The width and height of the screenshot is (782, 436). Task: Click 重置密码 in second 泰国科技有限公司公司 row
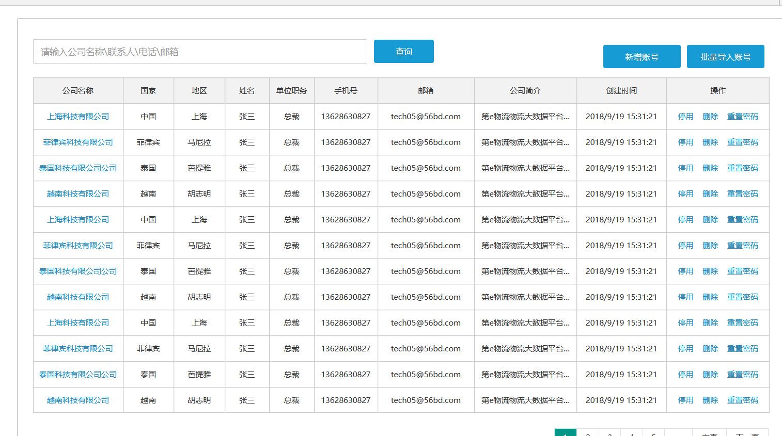(743, 271)
